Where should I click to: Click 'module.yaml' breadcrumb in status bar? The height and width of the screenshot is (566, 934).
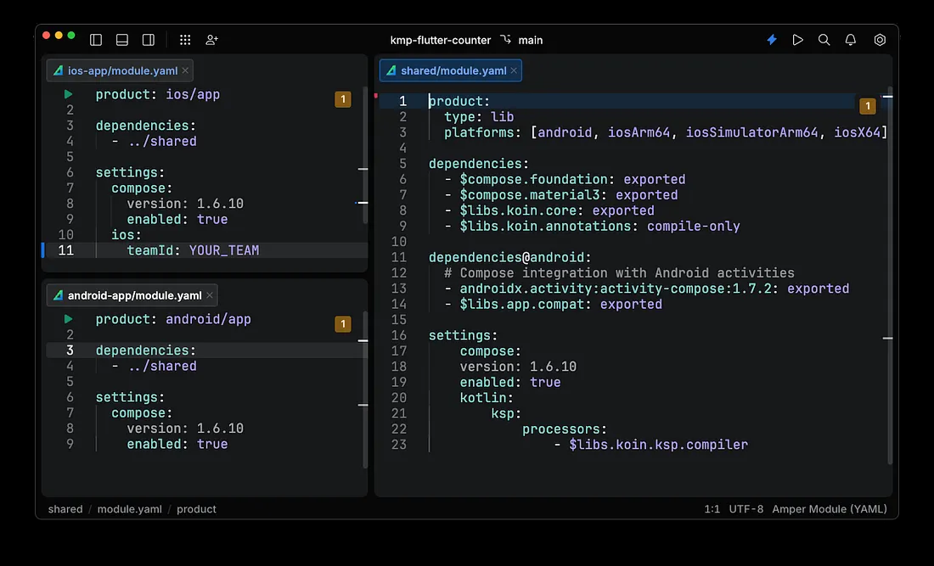(x=129, y=509)
